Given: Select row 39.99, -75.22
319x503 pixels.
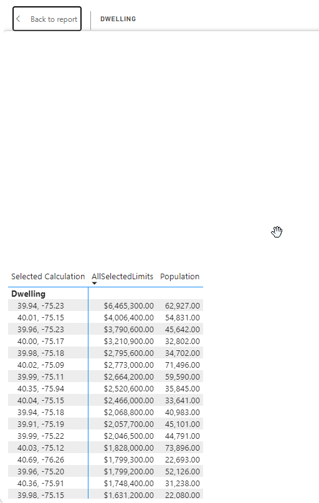Looking at the screenshot, I should (x=40, y=436).
